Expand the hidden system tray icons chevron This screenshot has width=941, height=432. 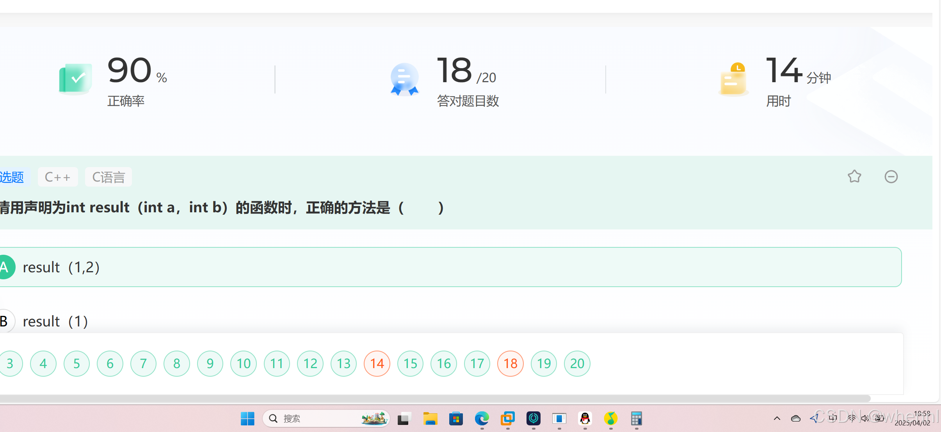coord(777,418)
